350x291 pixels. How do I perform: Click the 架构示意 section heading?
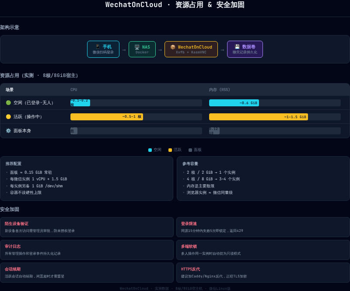pos(10,28)
